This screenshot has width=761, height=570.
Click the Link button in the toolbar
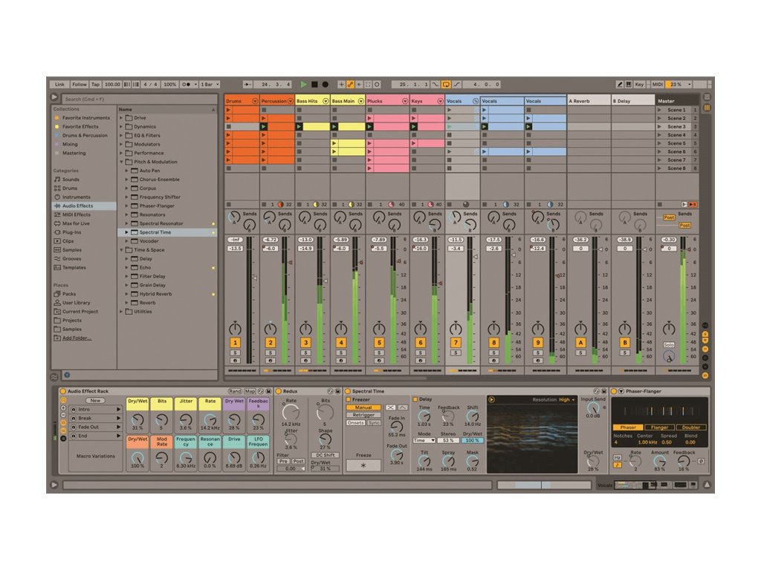pos(59,85)
